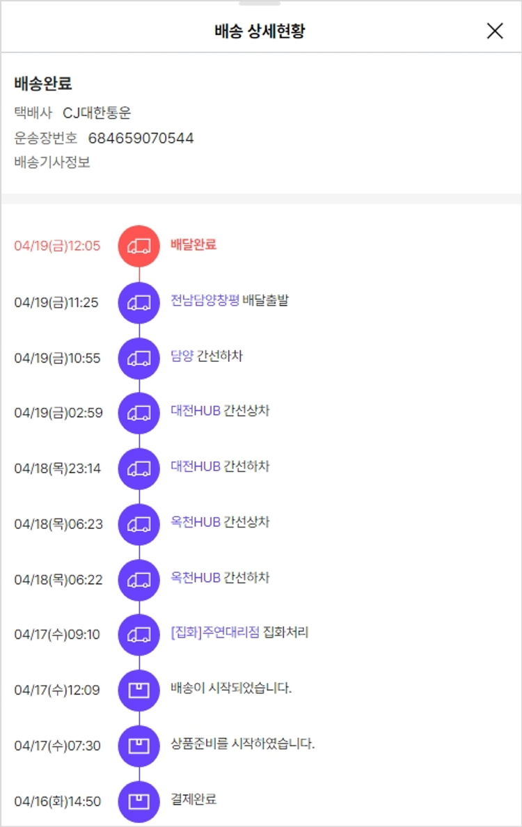Click 대전HUB link in 간선상차 row
Screen dimensions: 522x827
point(196,411)
